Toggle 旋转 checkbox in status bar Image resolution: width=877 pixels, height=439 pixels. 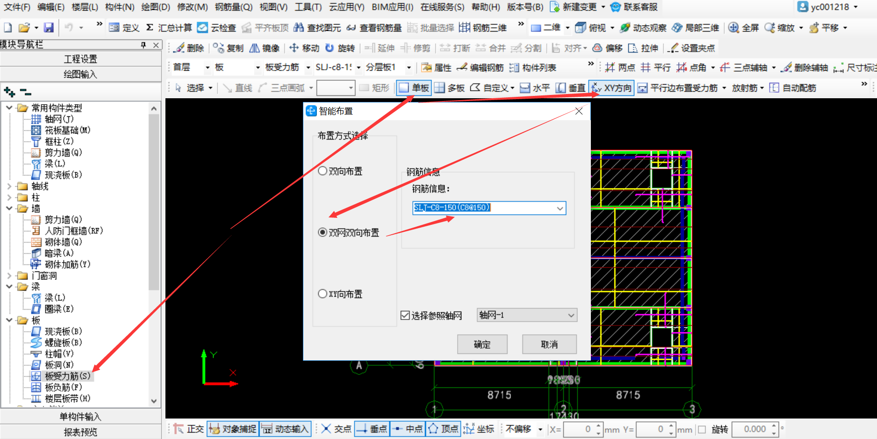point(702,429)
